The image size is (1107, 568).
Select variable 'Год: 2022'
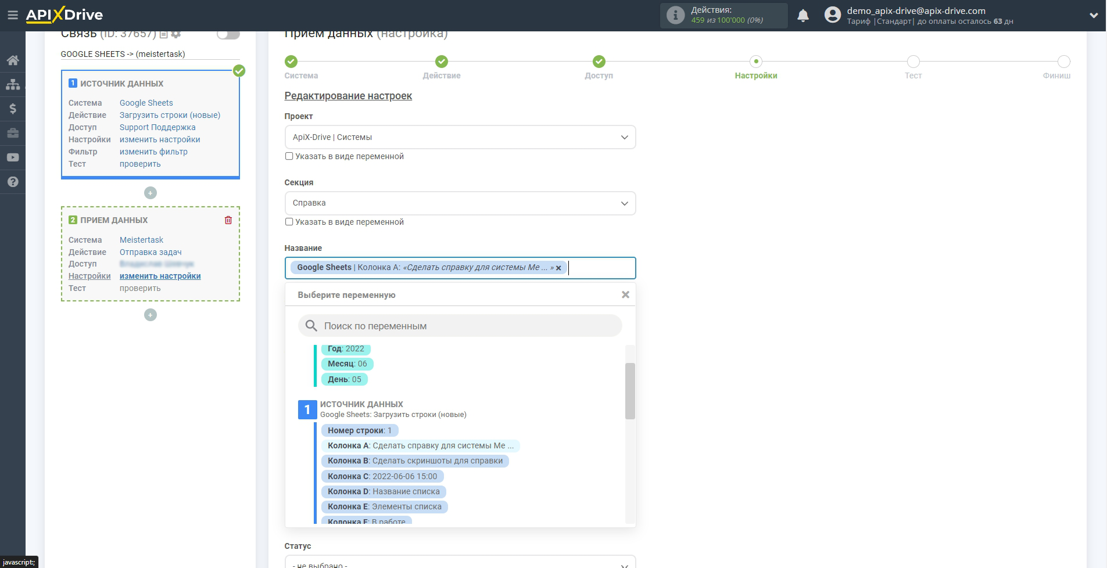click(x=346, y=348)
